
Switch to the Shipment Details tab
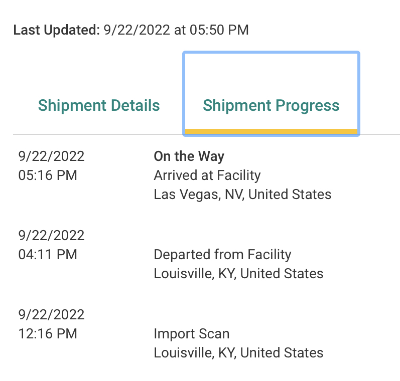tap(99, 106)
